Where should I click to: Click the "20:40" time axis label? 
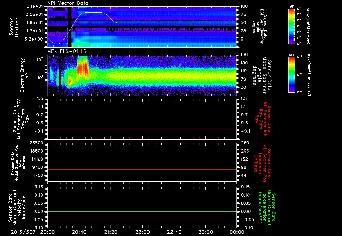79,232
